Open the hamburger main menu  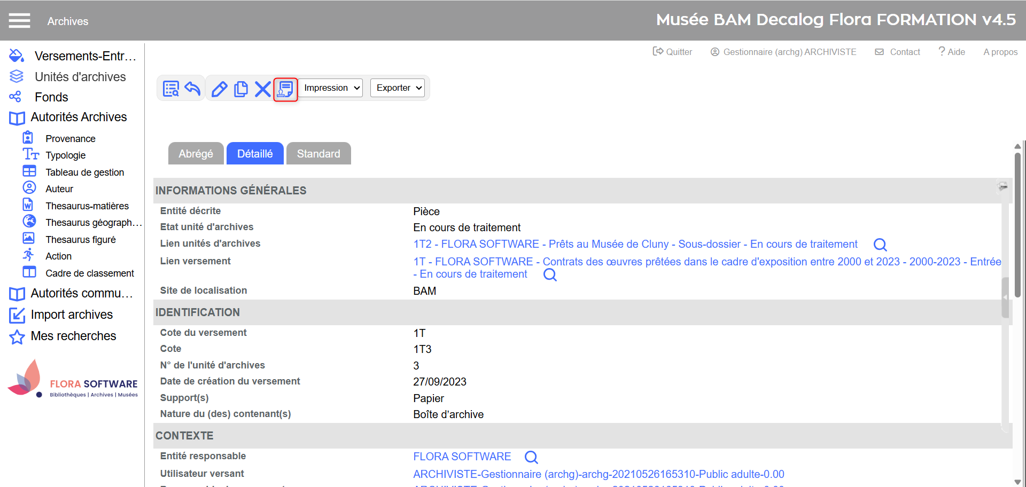click(x=19, y=21)
